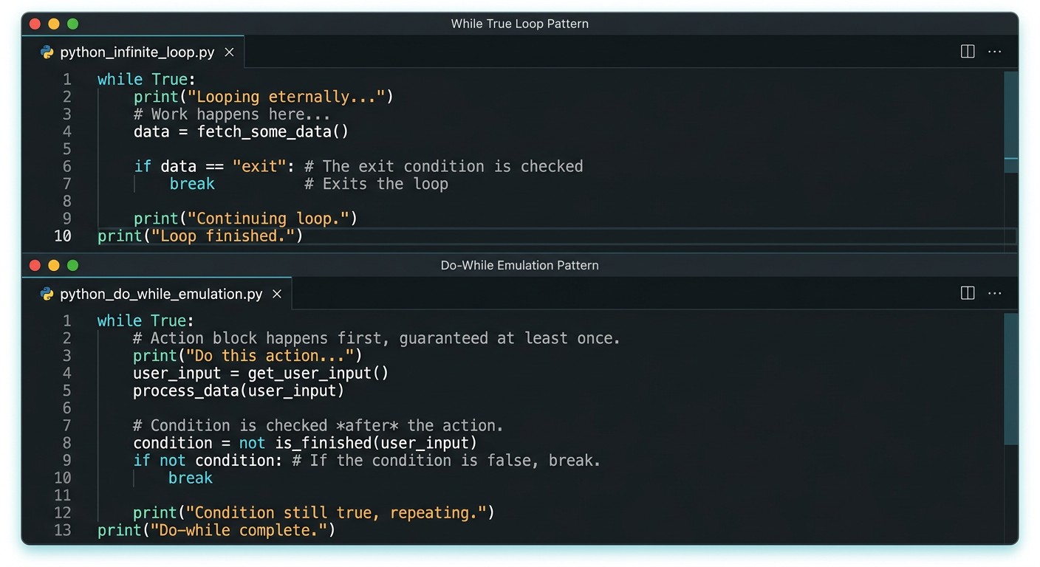Click line number 13 in bottom editor
The height and width of the screenshot is (567, 1040).
[x=63, y=530]
